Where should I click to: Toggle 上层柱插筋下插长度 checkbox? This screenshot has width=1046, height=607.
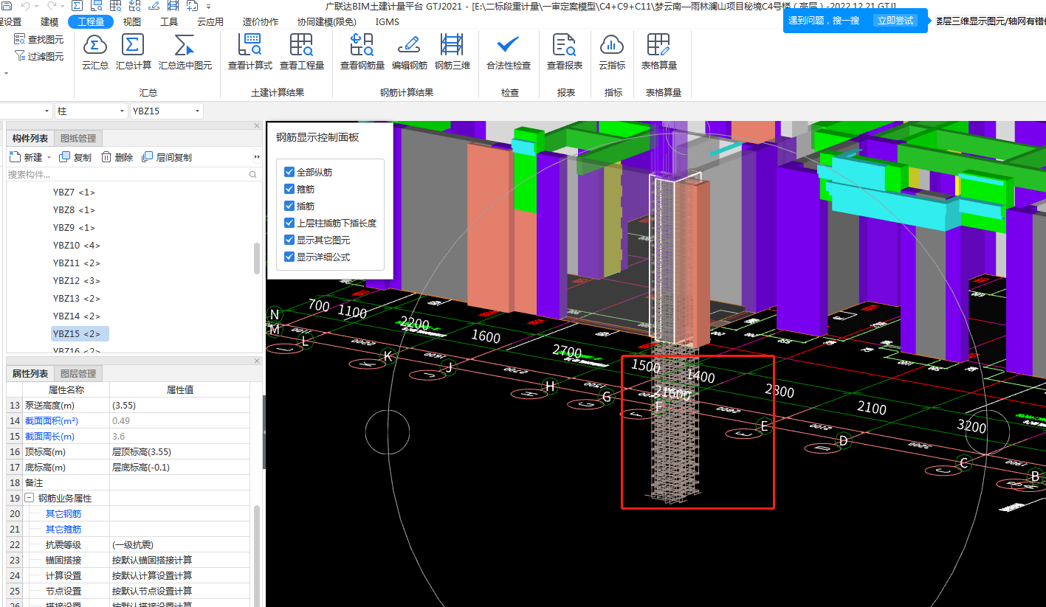coord(289,223)
